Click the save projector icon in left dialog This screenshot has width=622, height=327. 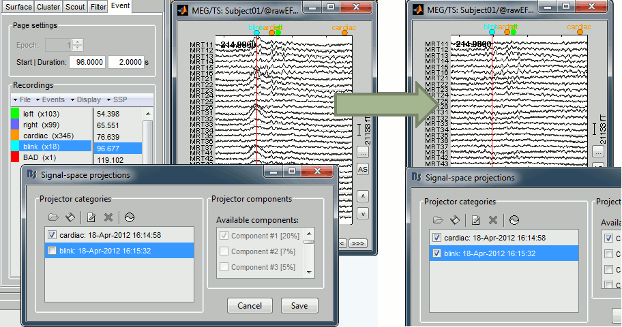70,217
